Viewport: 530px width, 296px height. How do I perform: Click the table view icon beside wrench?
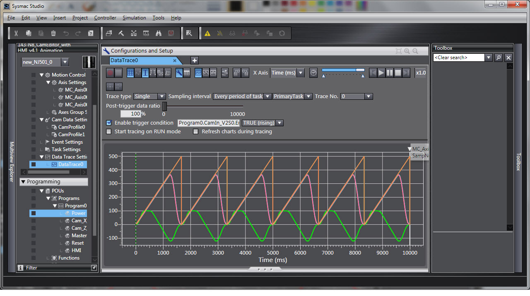[187, 73]
